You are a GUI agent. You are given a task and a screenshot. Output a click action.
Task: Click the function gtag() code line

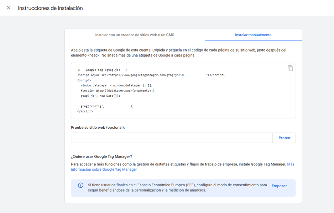pos(118,91)
